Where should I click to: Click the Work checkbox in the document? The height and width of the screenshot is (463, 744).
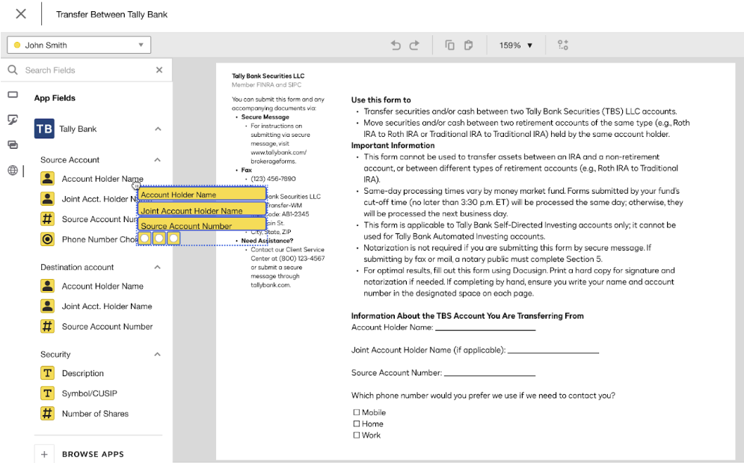(357, 435)
